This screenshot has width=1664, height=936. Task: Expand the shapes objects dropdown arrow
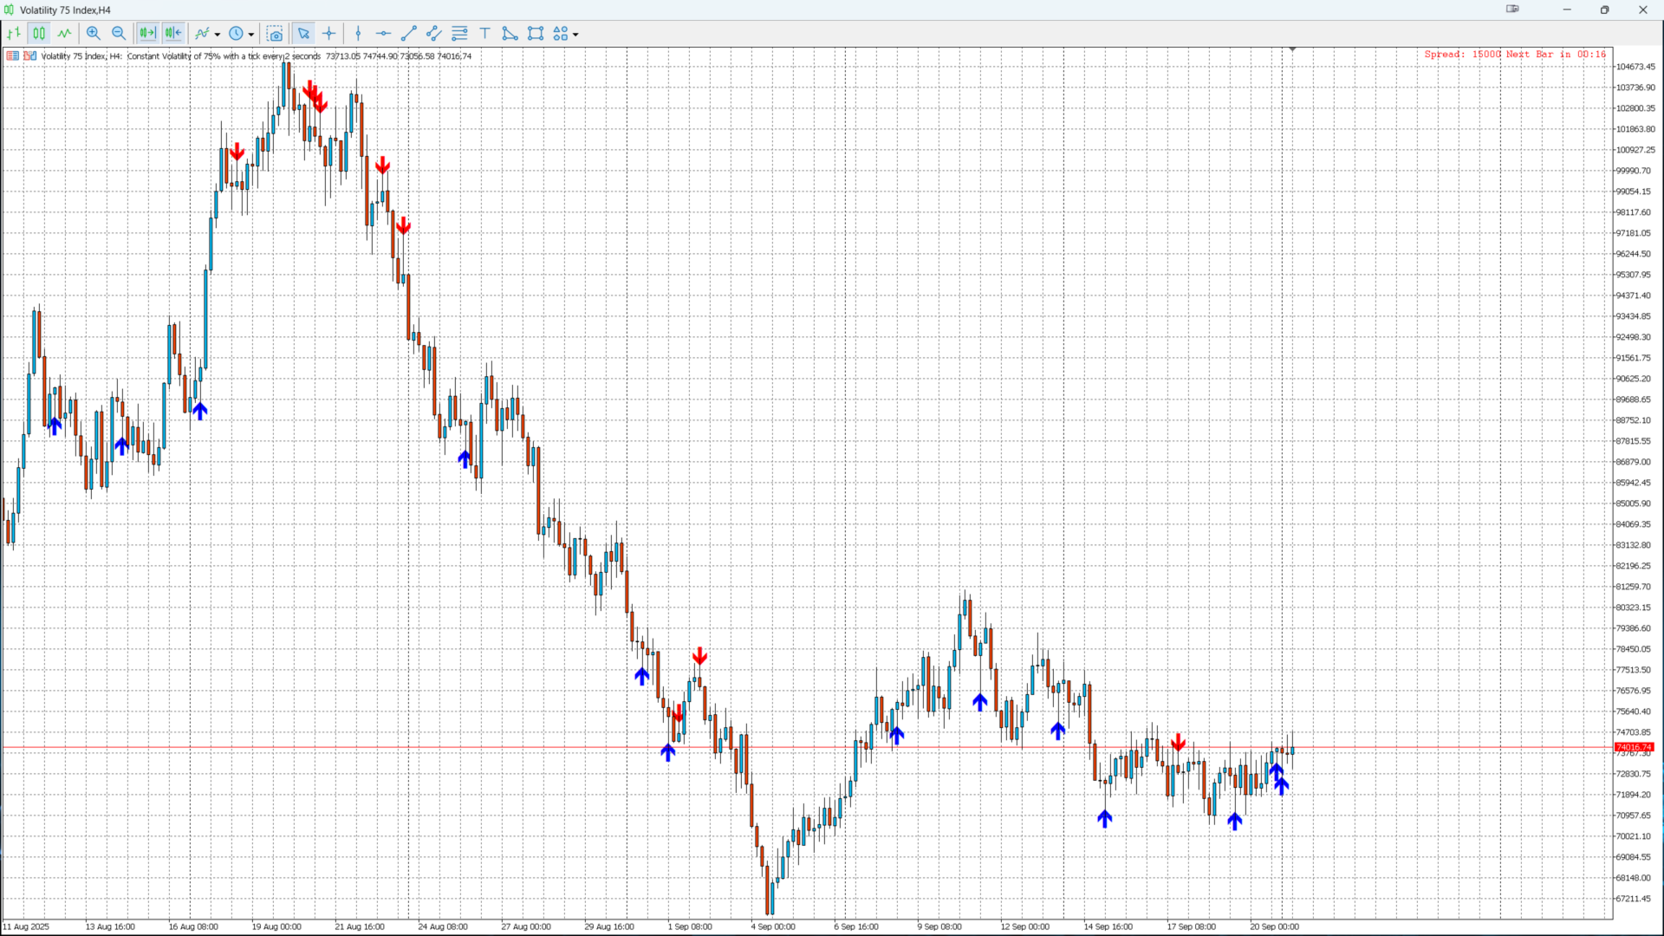point(575,35)
